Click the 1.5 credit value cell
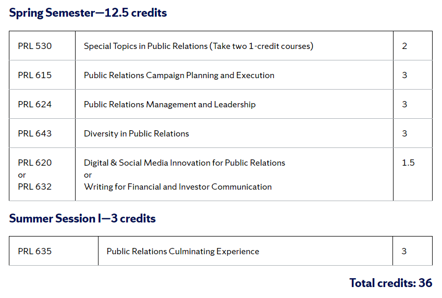Screen dimensions: 442x298 click(x=408, y=163)
